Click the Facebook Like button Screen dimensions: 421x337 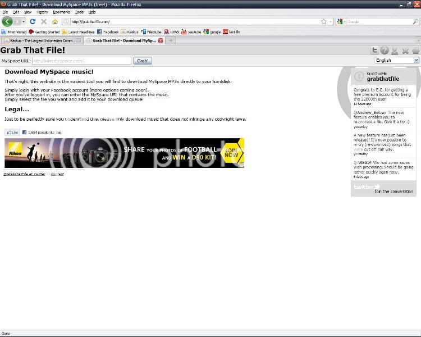(x=12, y=132)
